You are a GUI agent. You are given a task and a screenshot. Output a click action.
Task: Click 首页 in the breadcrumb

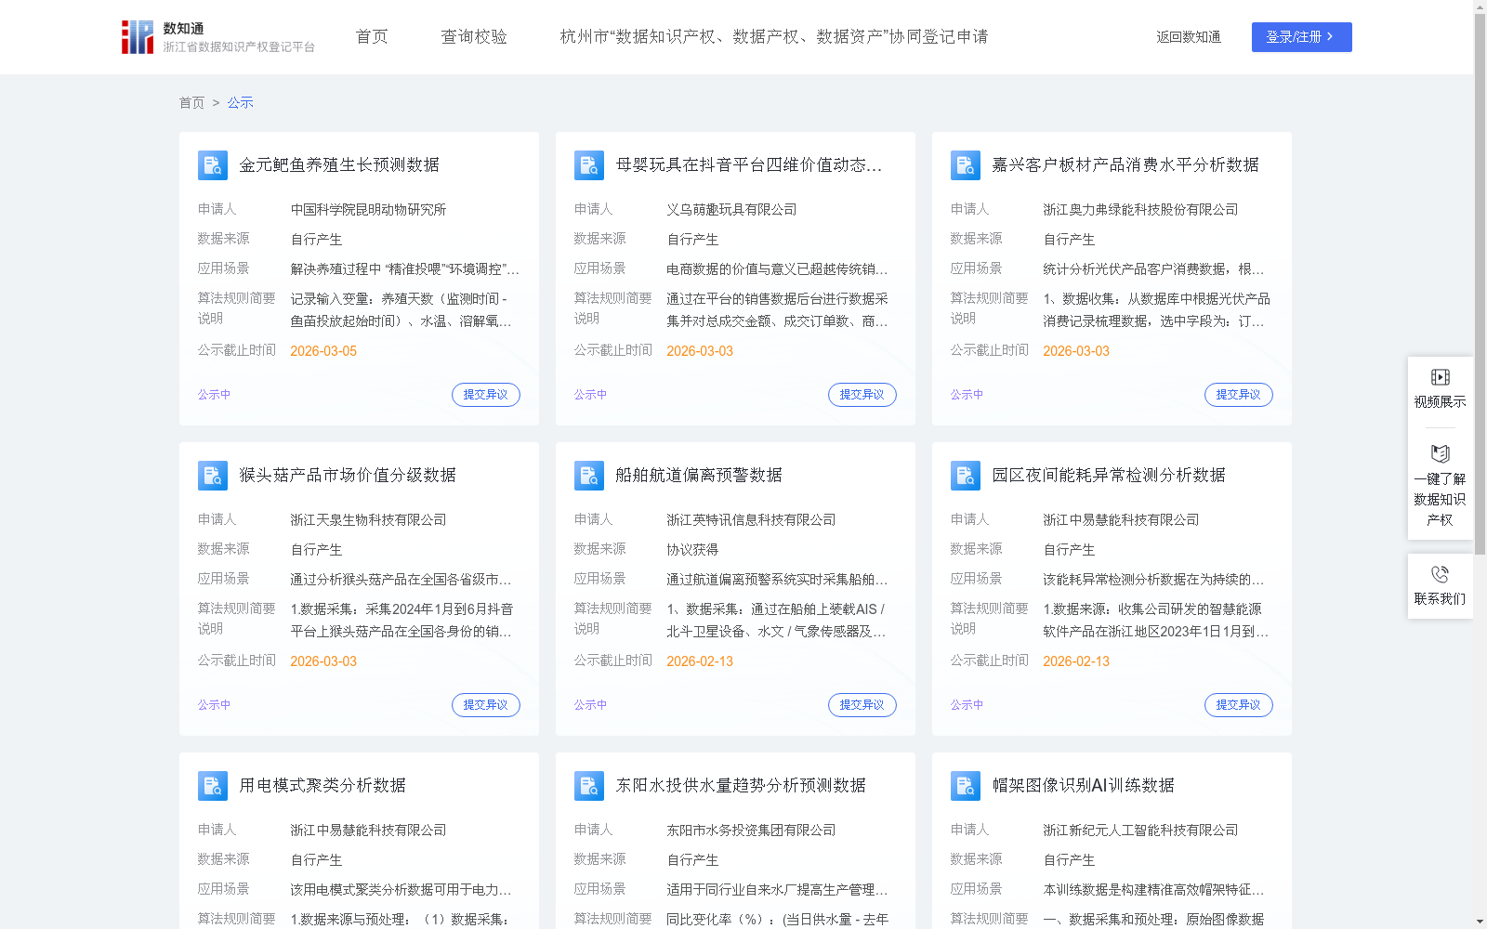pos(191,102)
